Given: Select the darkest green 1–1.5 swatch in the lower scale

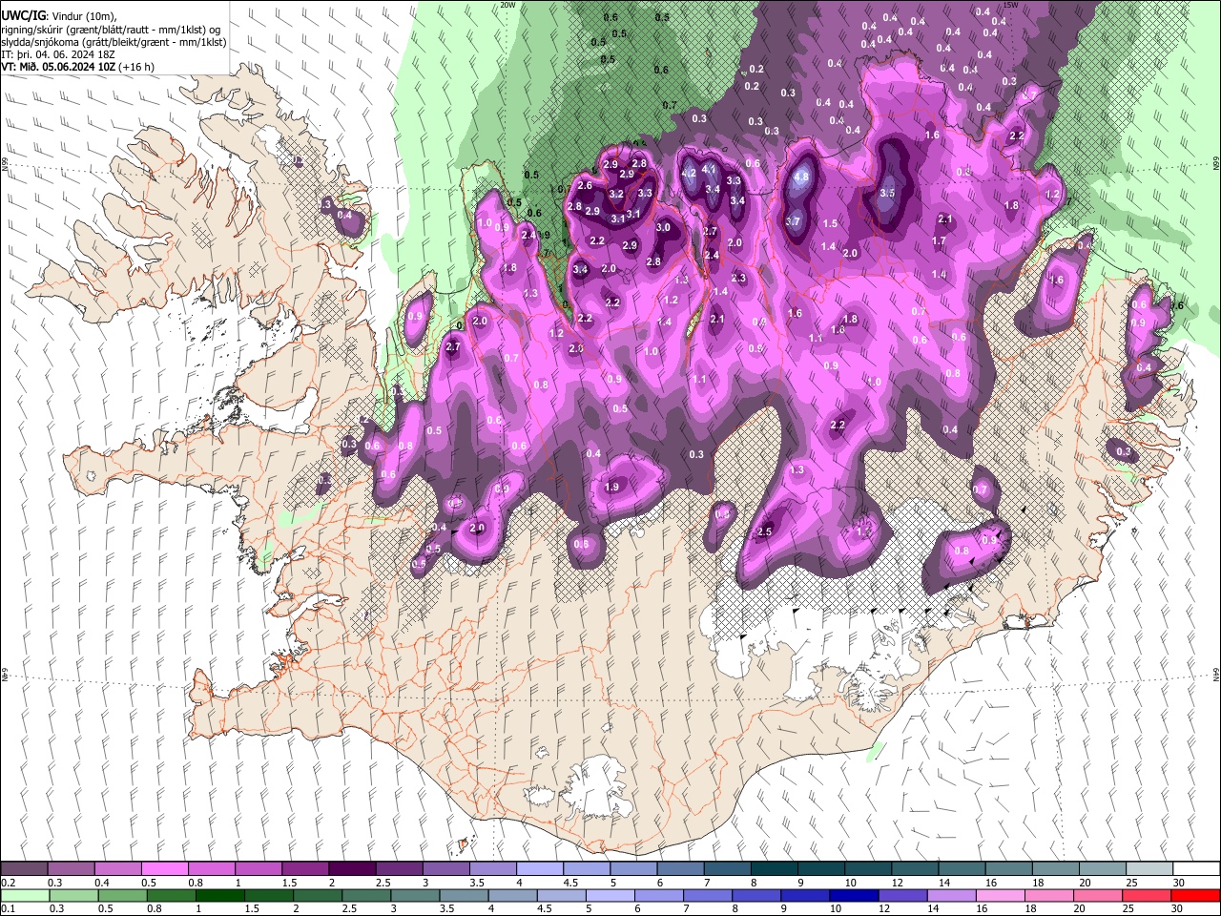Looking at the screenshot, I should (x=219, y=895).
